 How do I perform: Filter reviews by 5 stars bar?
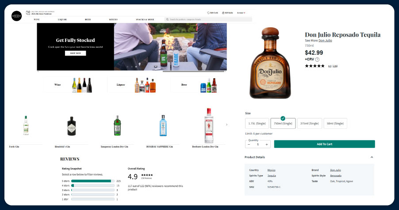(92, 181)
